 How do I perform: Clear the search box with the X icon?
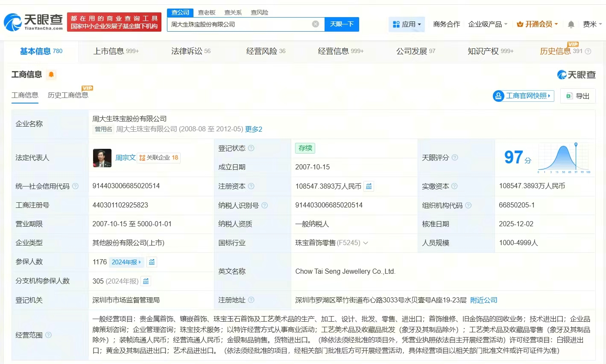point(316,24)
